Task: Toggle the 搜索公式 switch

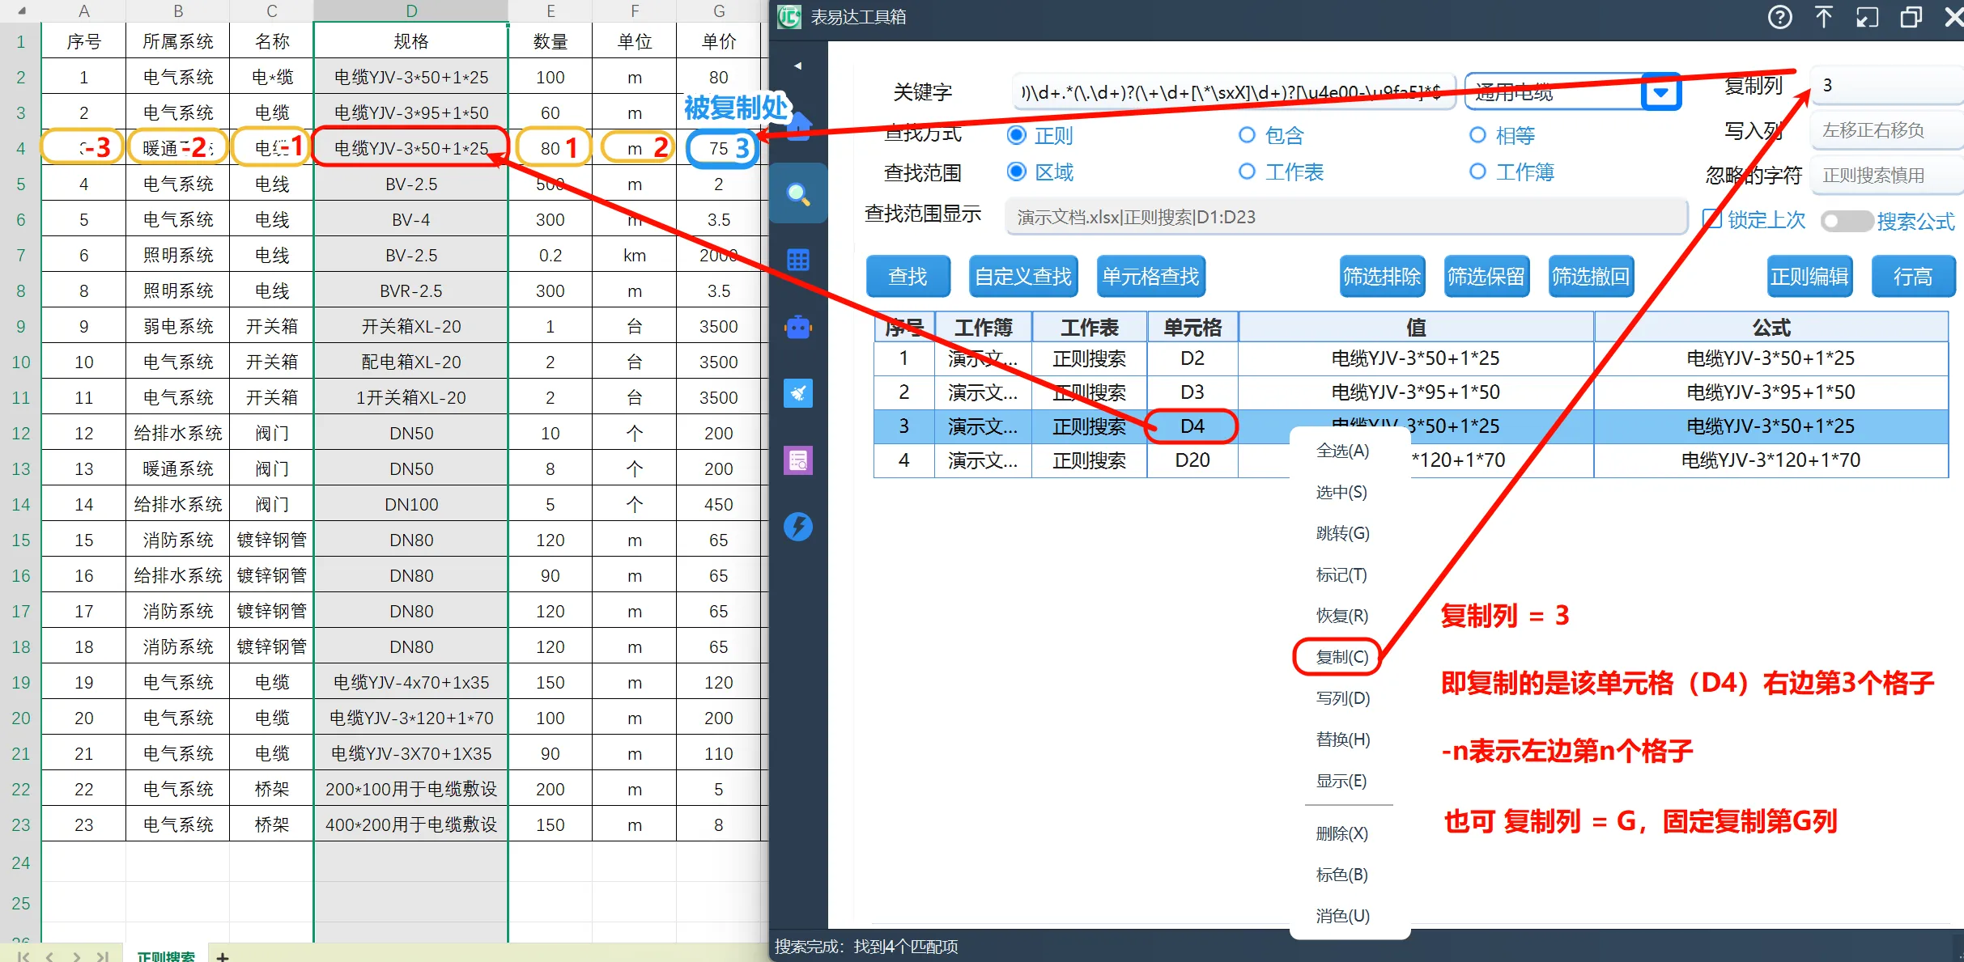Action: (x=1846, y=221)
